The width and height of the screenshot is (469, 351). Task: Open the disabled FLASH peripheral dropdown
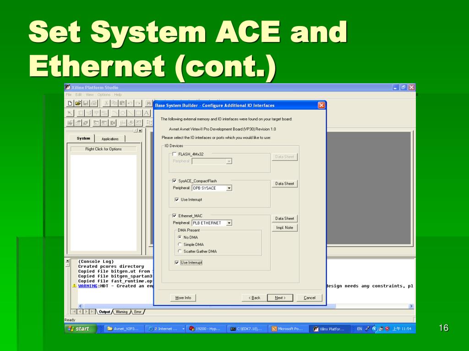click(229, 161)
